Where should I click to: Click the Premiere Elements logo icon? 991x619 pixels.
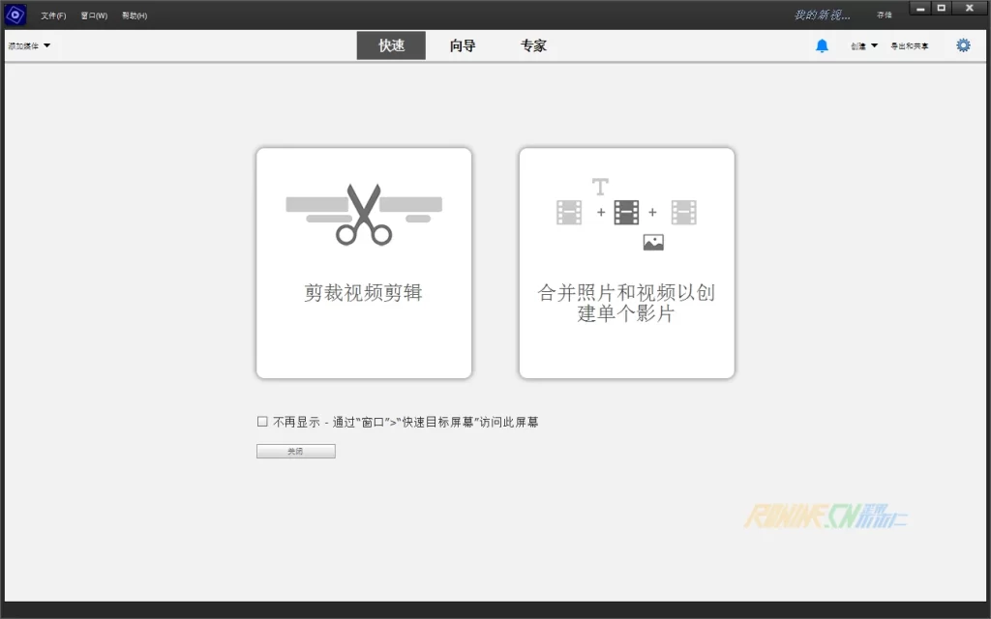(x=15, y=15)
